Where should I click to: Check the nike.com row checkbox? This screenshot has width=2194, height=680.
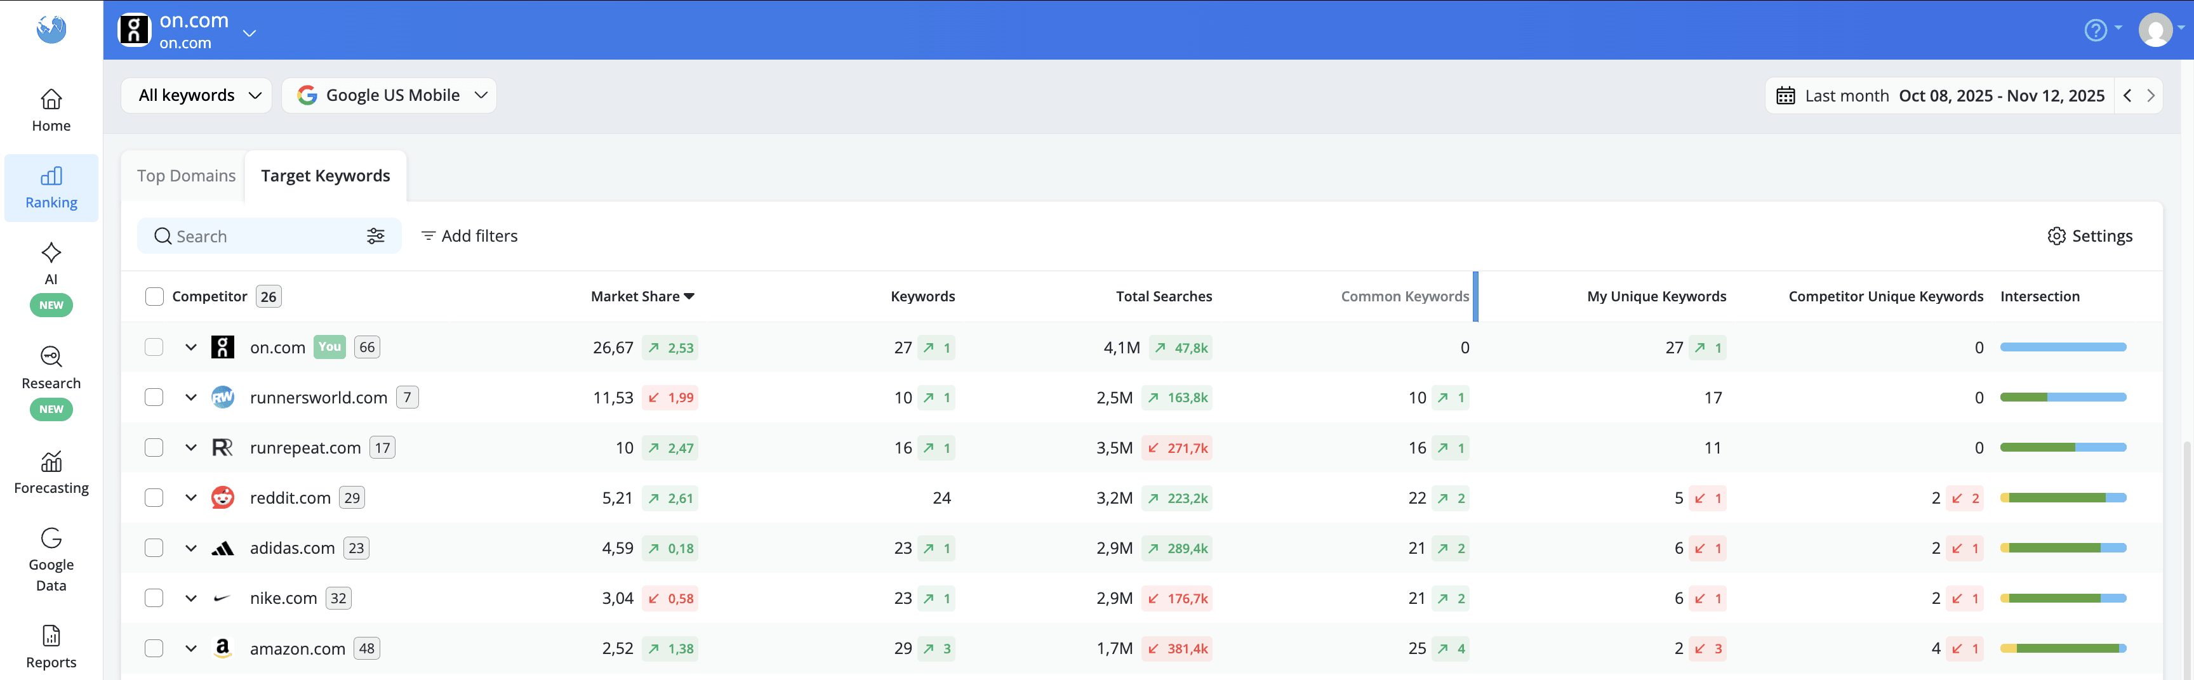[154, 598]
